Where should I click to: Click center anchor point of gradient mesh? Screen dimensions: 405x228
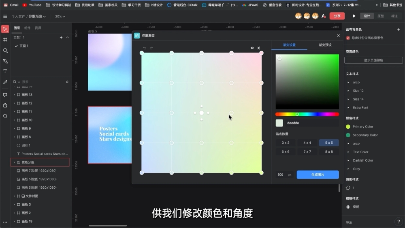tap(201, 113)
